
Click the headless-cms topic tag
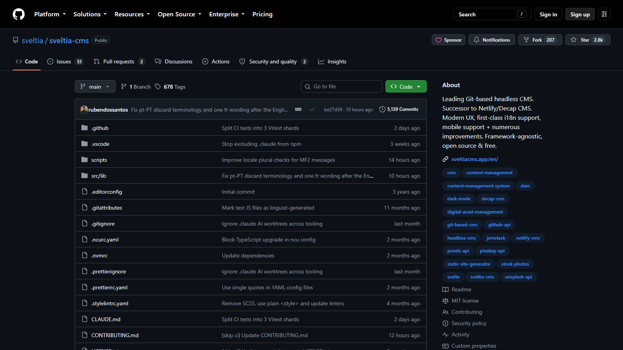[461, 238]
